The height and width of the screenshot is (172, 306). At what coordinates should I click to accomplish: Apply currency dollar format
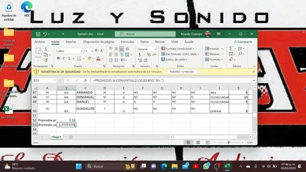coord(140,54)
